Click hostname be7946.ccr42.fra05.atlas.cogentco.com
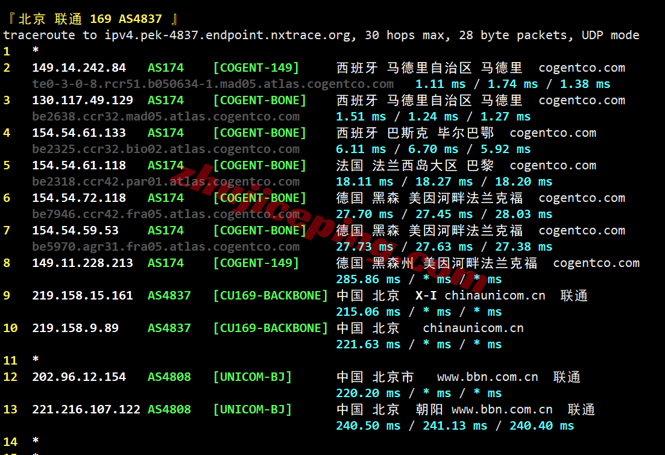The height and width of the screenshot is (455, 665). [x=166, y=214]
